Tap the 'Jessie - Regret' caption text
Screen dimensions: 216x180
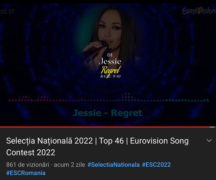click(108, 113)
